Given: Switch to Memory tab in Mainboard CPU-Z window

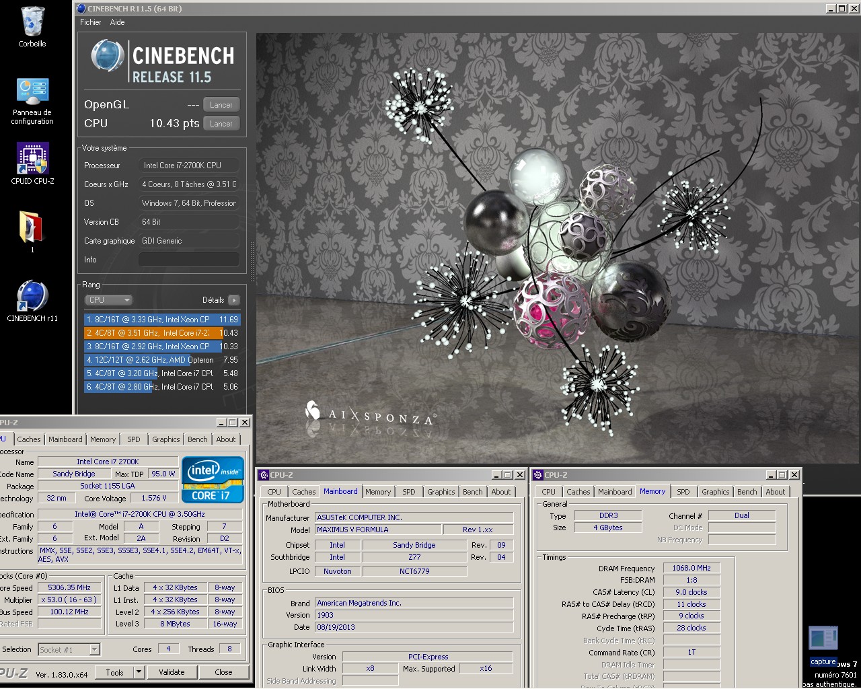Looking at the screenshot, I should [x=378, y=492].
